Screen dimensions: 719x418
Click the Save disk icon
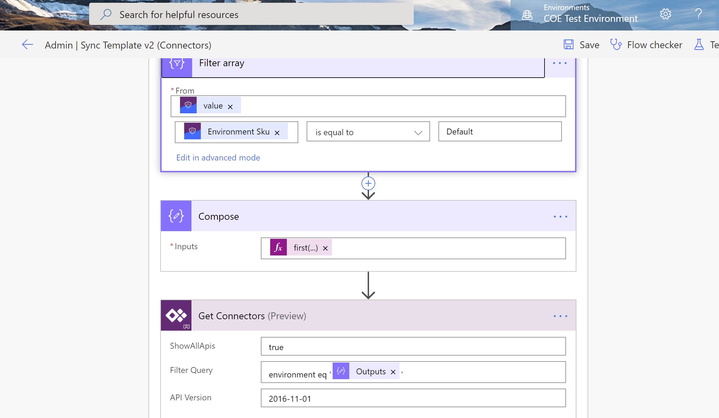pos(569,44)
